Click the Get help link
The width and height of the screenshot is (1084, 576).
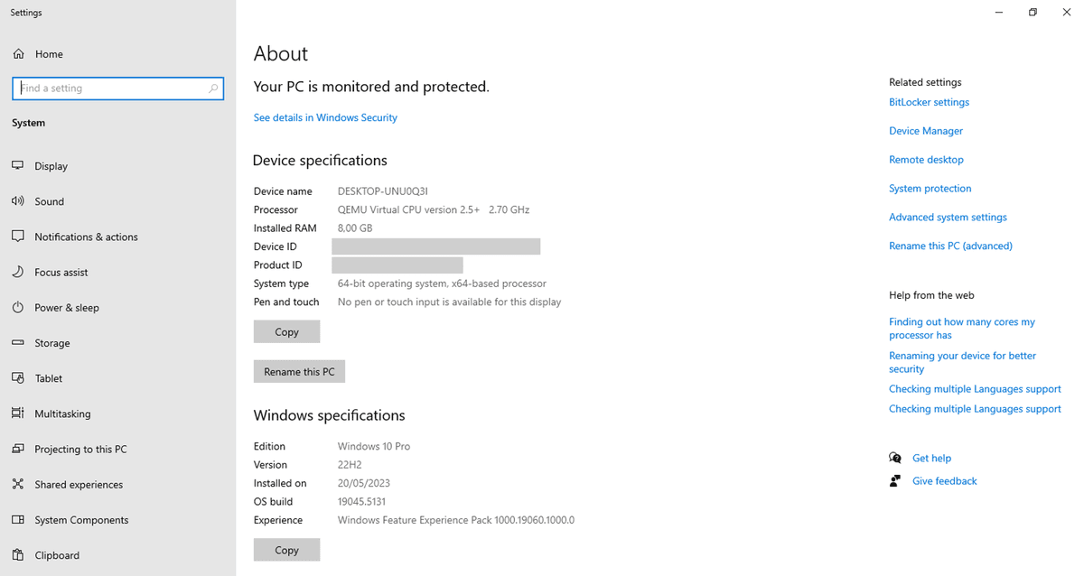(931, 459)
